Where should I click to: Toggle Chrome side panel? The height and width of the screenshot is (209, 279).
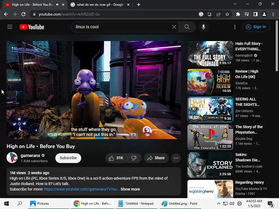click(256, 14)
